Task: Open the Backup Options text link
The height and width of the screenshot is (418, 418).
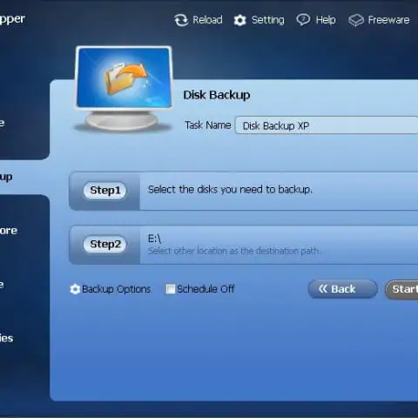Action: [x=116, y=289]
